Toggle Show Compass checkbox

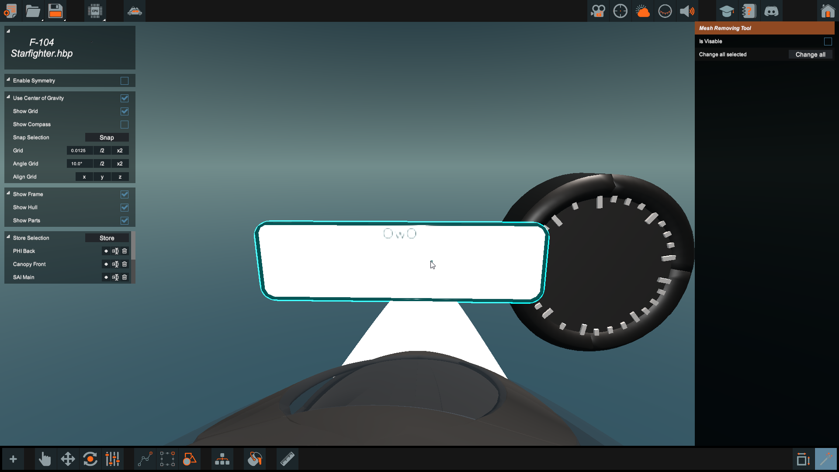click(125, 125)
